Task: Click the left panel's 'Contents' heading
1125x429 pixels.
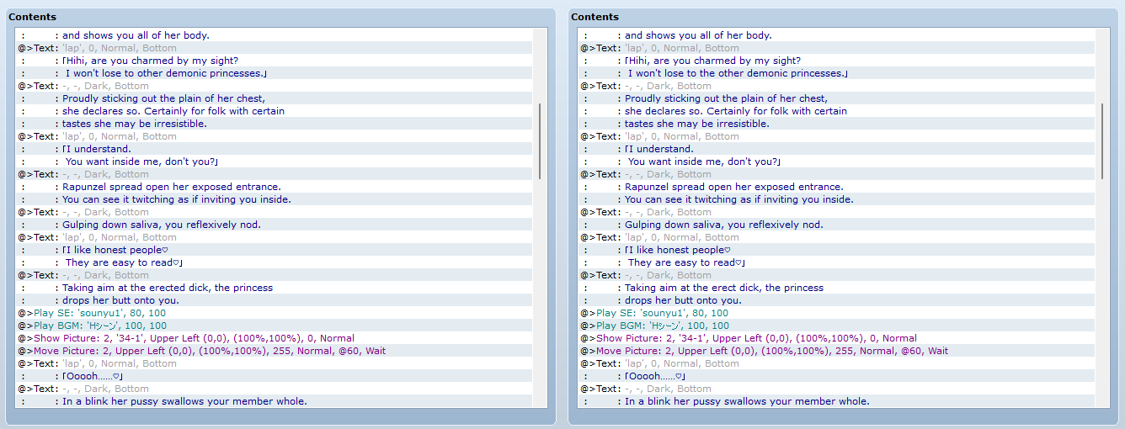Action: (x=32, y=17)
